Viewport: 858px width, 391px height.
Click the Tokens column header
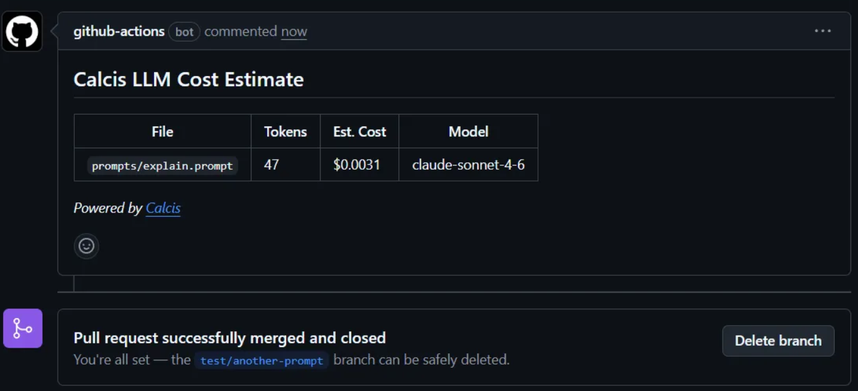click(285, 131)
